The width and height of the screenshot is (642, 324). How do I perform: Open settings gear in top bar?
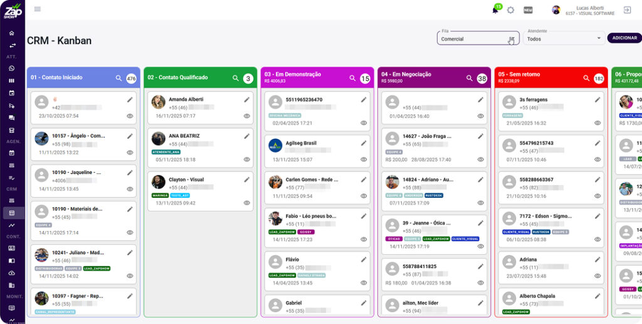[510, 10]
